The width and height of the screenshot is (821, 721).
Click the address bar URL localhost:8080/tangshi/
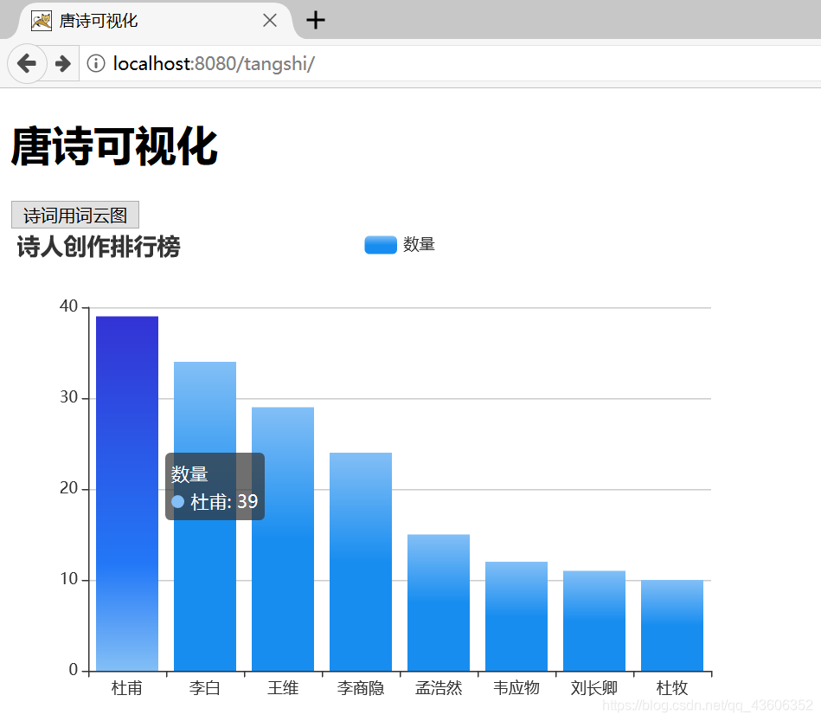point(214,63)
